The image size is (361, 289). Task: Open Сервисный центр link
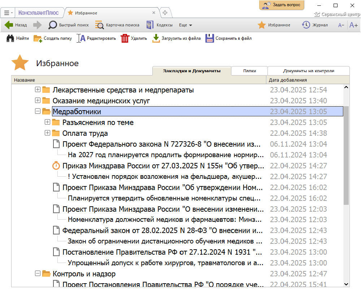point(337,14)
